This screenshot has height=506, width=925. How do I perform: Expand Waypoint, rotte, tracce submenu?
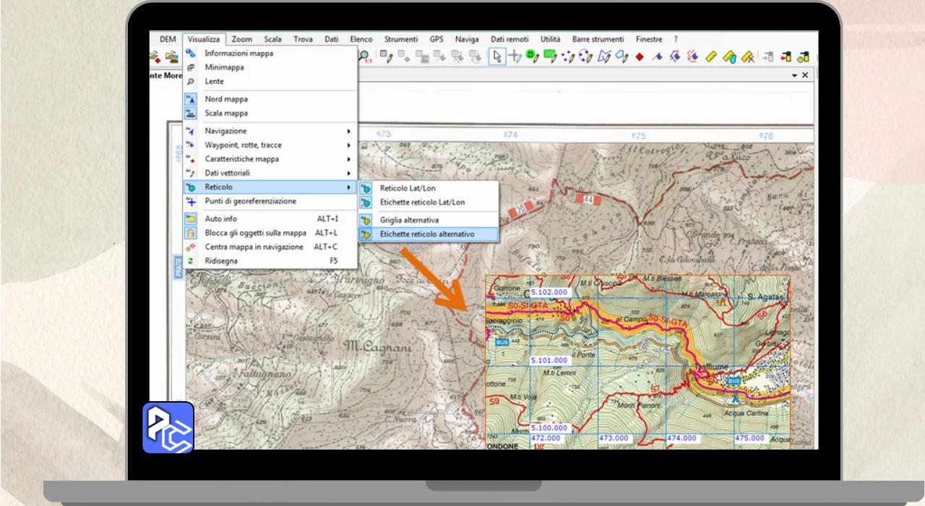[x=243, y=145]
